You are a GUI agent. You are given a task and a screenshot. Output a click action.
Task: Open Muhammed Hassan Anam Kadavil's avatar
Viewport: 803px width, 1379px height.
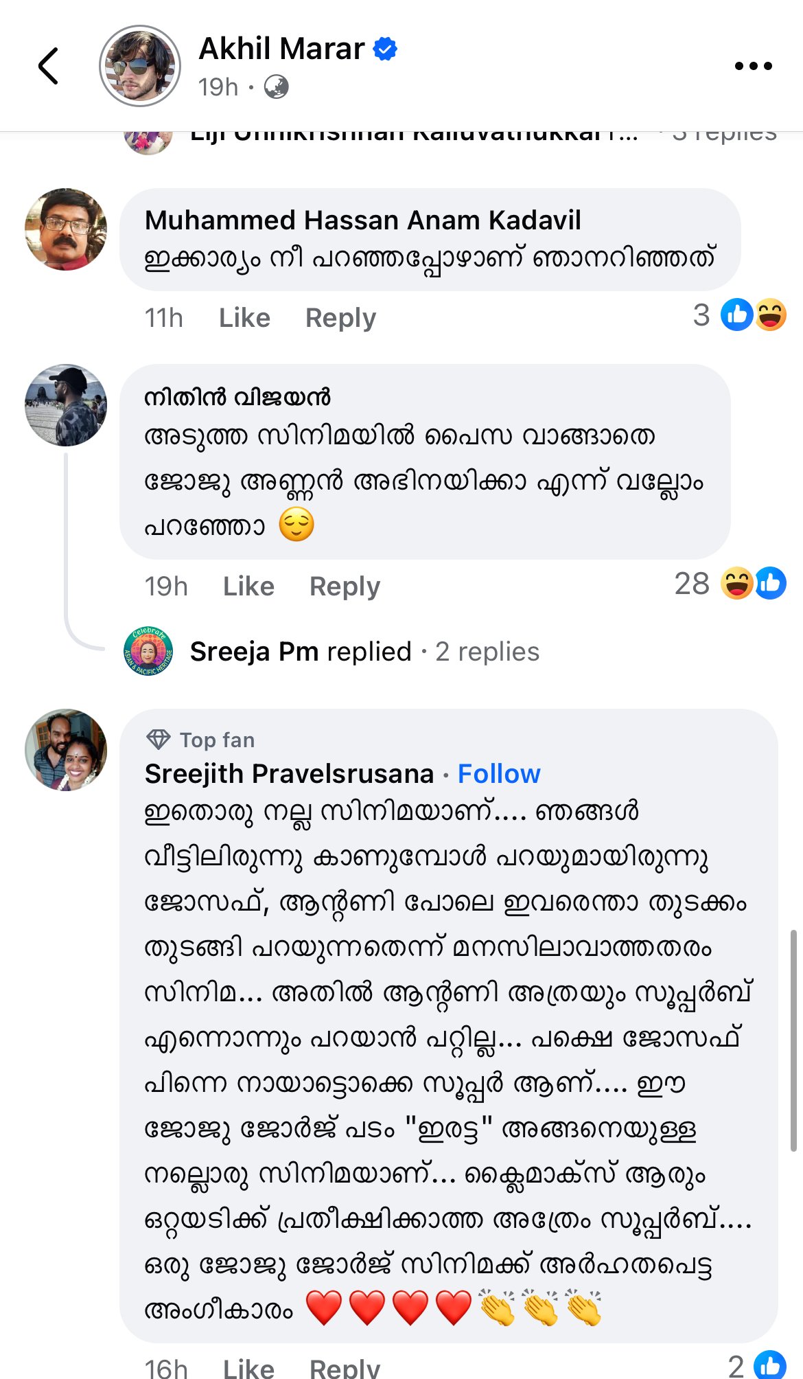(66, 229)
